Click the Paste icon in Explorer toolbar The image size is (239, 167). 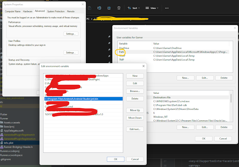90,7
